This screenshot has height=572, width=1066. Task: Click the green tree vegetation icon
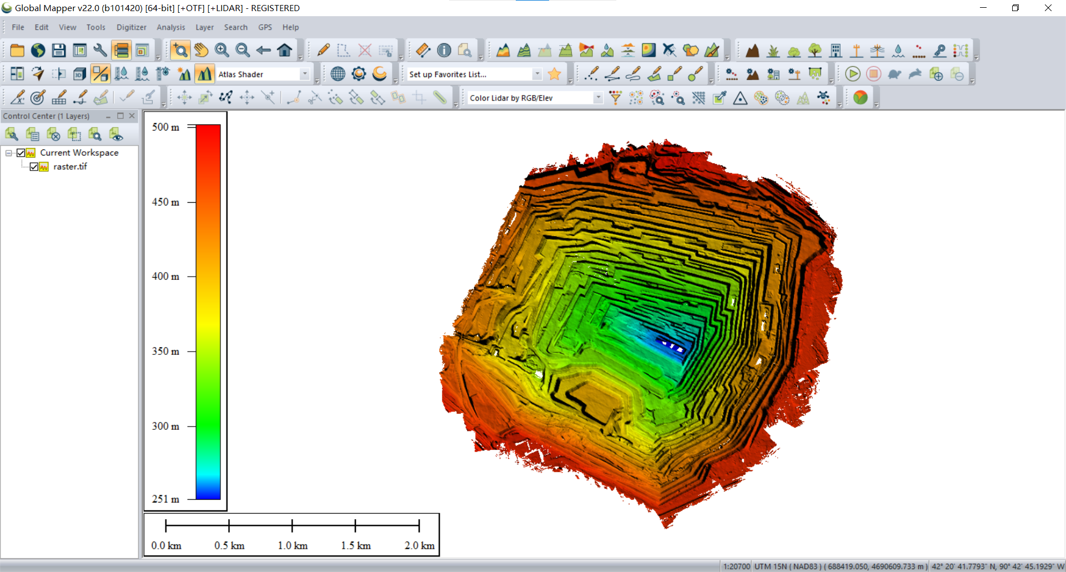coord(814,51)
